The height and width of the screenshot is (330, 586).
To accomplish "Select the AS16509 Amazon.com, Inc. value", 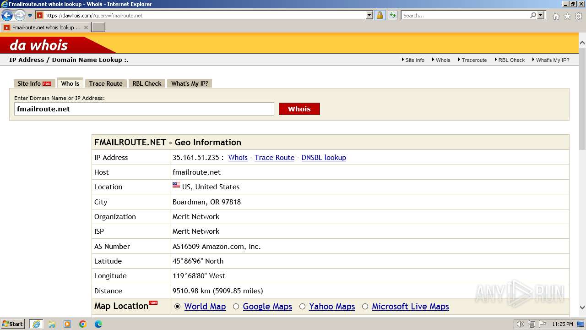I will [217, 246].
